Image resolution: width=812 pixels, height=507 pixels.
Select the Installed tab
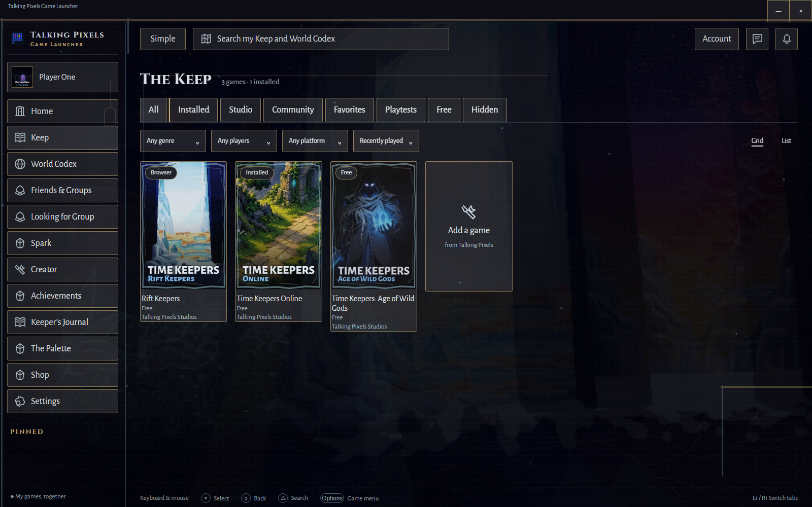tap(193, 110)
